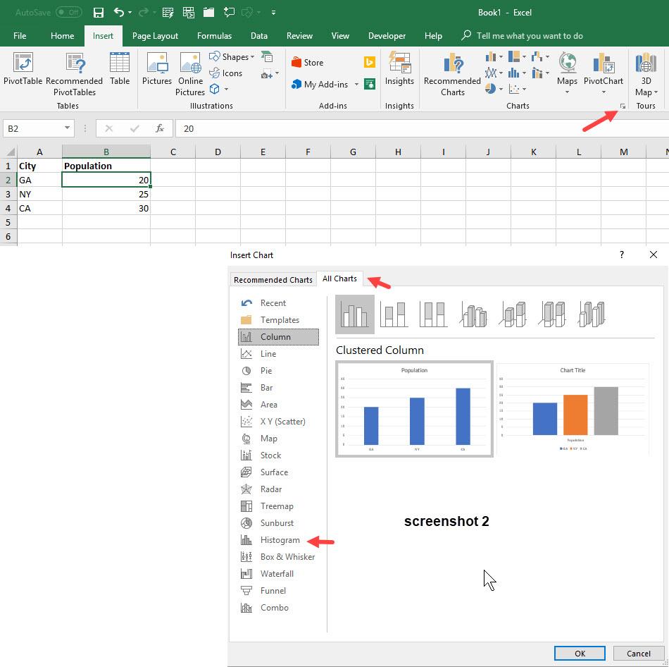Open the File menu

(x=20, y=36)
